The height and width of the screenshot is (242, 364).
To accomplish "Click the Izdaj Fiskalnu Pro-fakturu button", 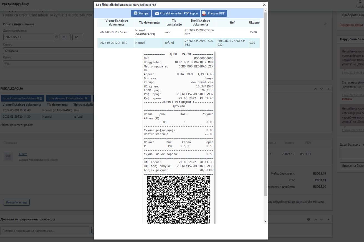I will pos(22,98).
